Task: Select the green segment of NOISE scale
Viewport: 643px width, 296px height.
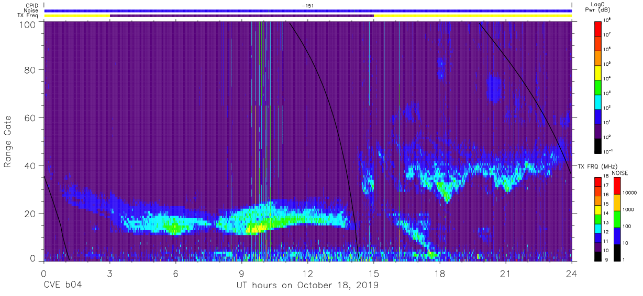Action: 617,219
